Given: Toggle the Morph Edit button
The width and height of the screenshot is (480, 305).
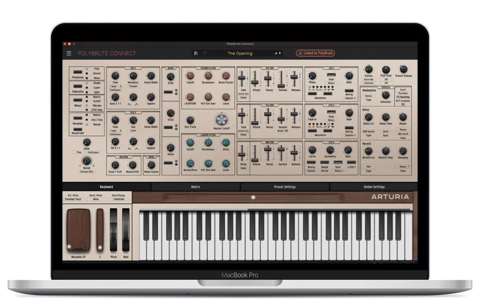Looking at the screenshot, I should click(x=78, y=129).
